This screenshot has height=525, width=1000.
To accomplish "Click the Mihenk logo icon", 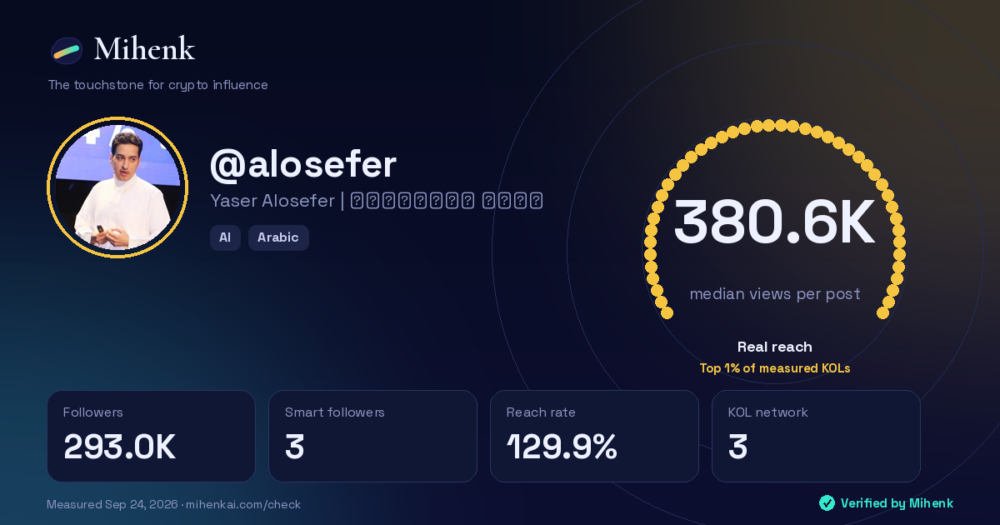I will (67, 51).
